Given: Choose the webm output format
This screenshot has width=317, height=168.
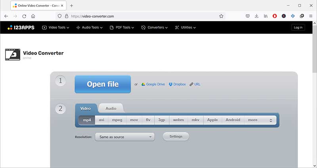Looking at the screenshot, I should pos(178,120).
